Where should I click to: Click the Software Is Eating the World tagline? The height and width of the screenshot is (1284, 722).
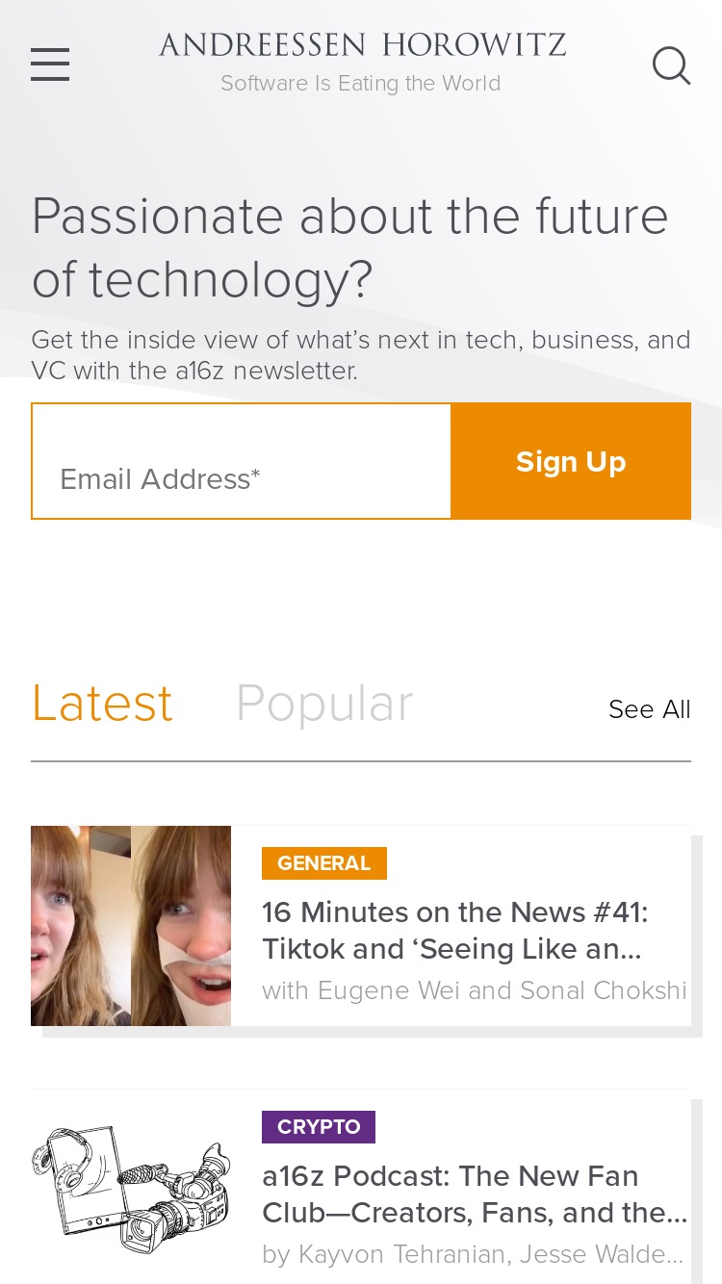[x=361, y=84]
